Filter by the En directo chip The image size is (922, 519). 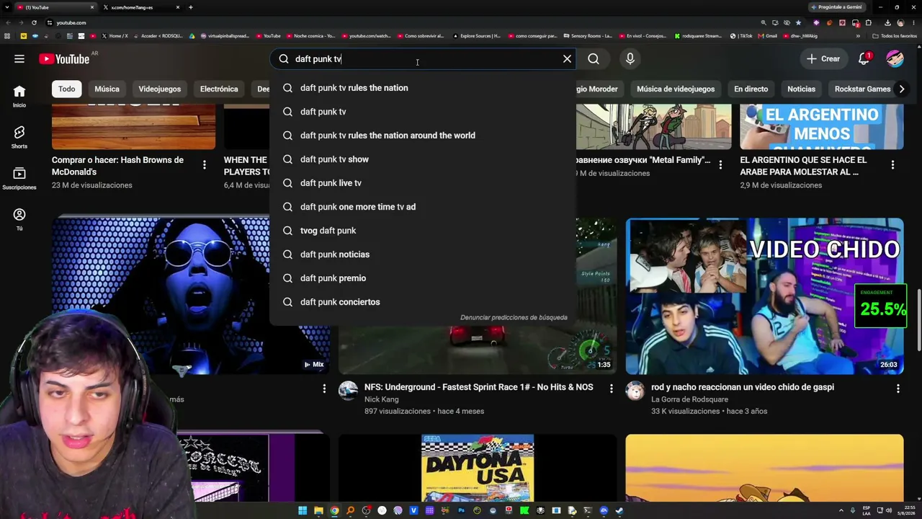751,89
